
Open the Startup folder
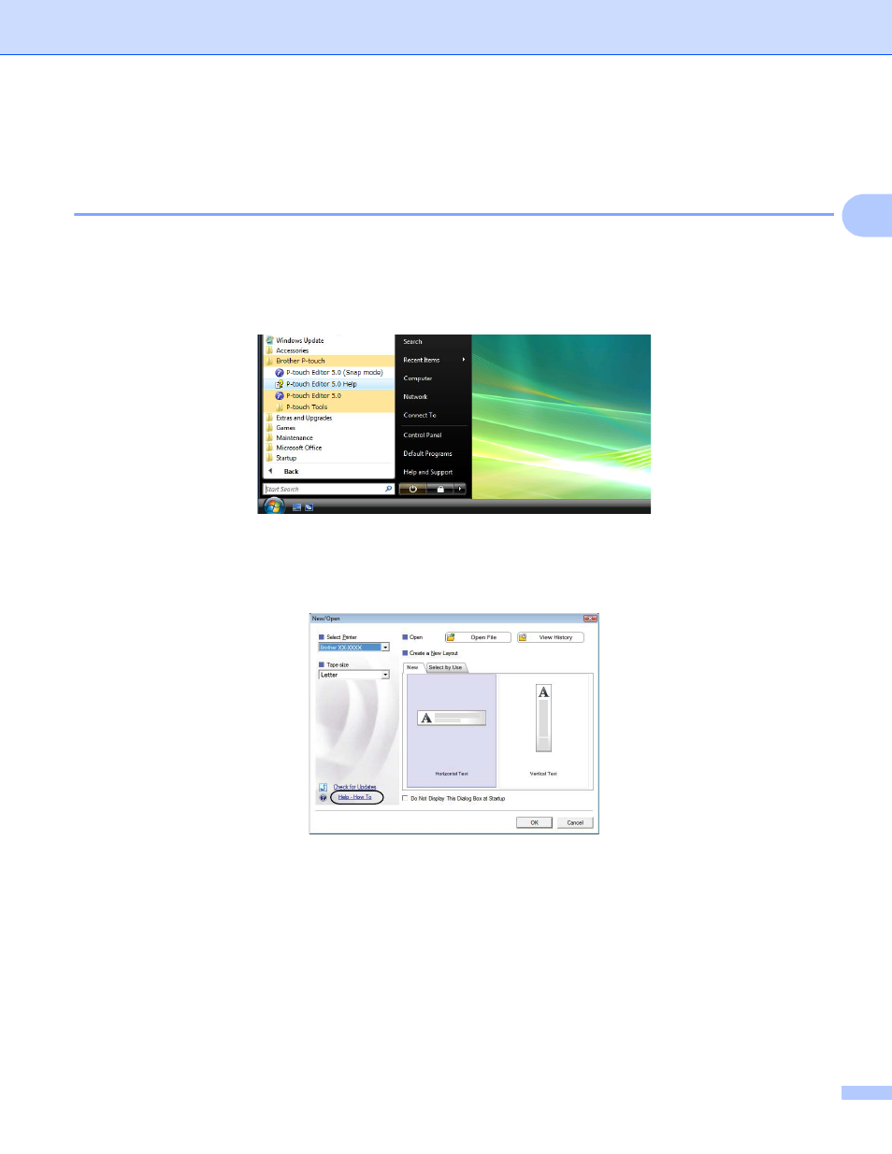(x=286, y=458)
